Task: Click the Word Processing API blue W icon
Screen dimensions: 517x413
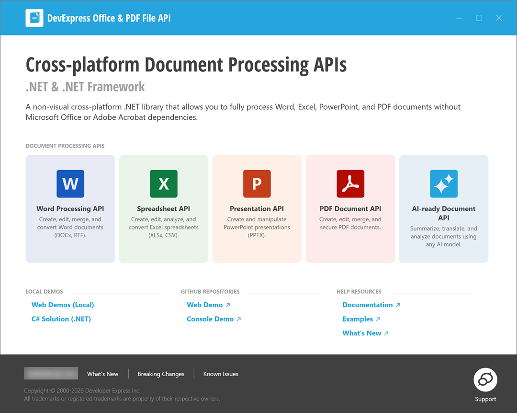Action: pos(70,184)
